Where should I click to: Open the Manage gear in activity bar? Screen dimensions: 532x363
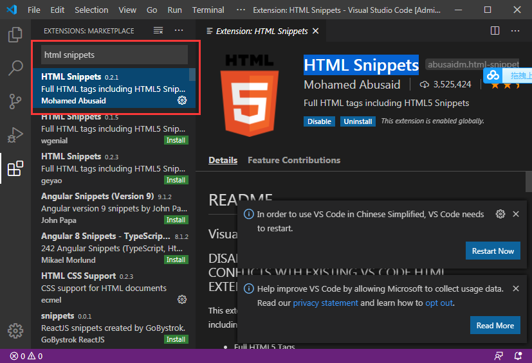[15, 330]
